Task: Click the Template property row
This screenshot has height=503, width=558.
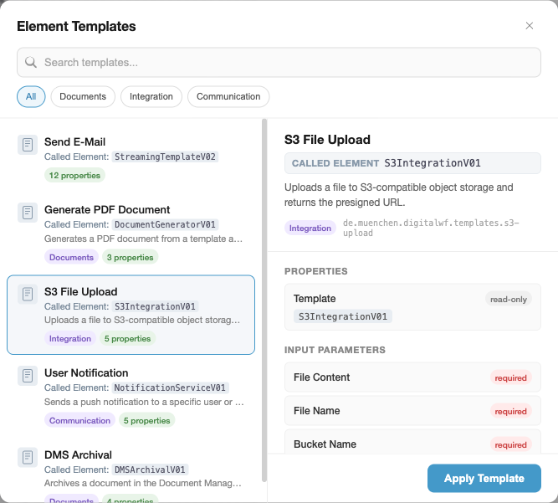Action: (x=412, y=307)
